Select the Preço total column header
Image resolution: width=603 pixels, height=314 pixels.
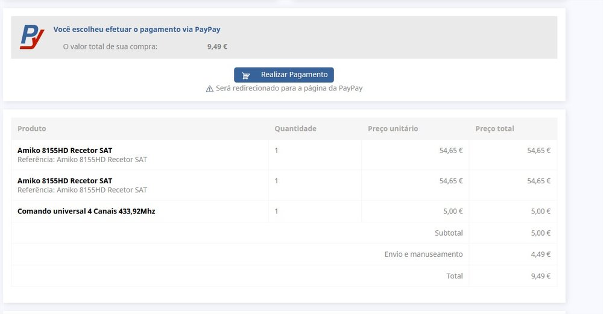[494, 128]
